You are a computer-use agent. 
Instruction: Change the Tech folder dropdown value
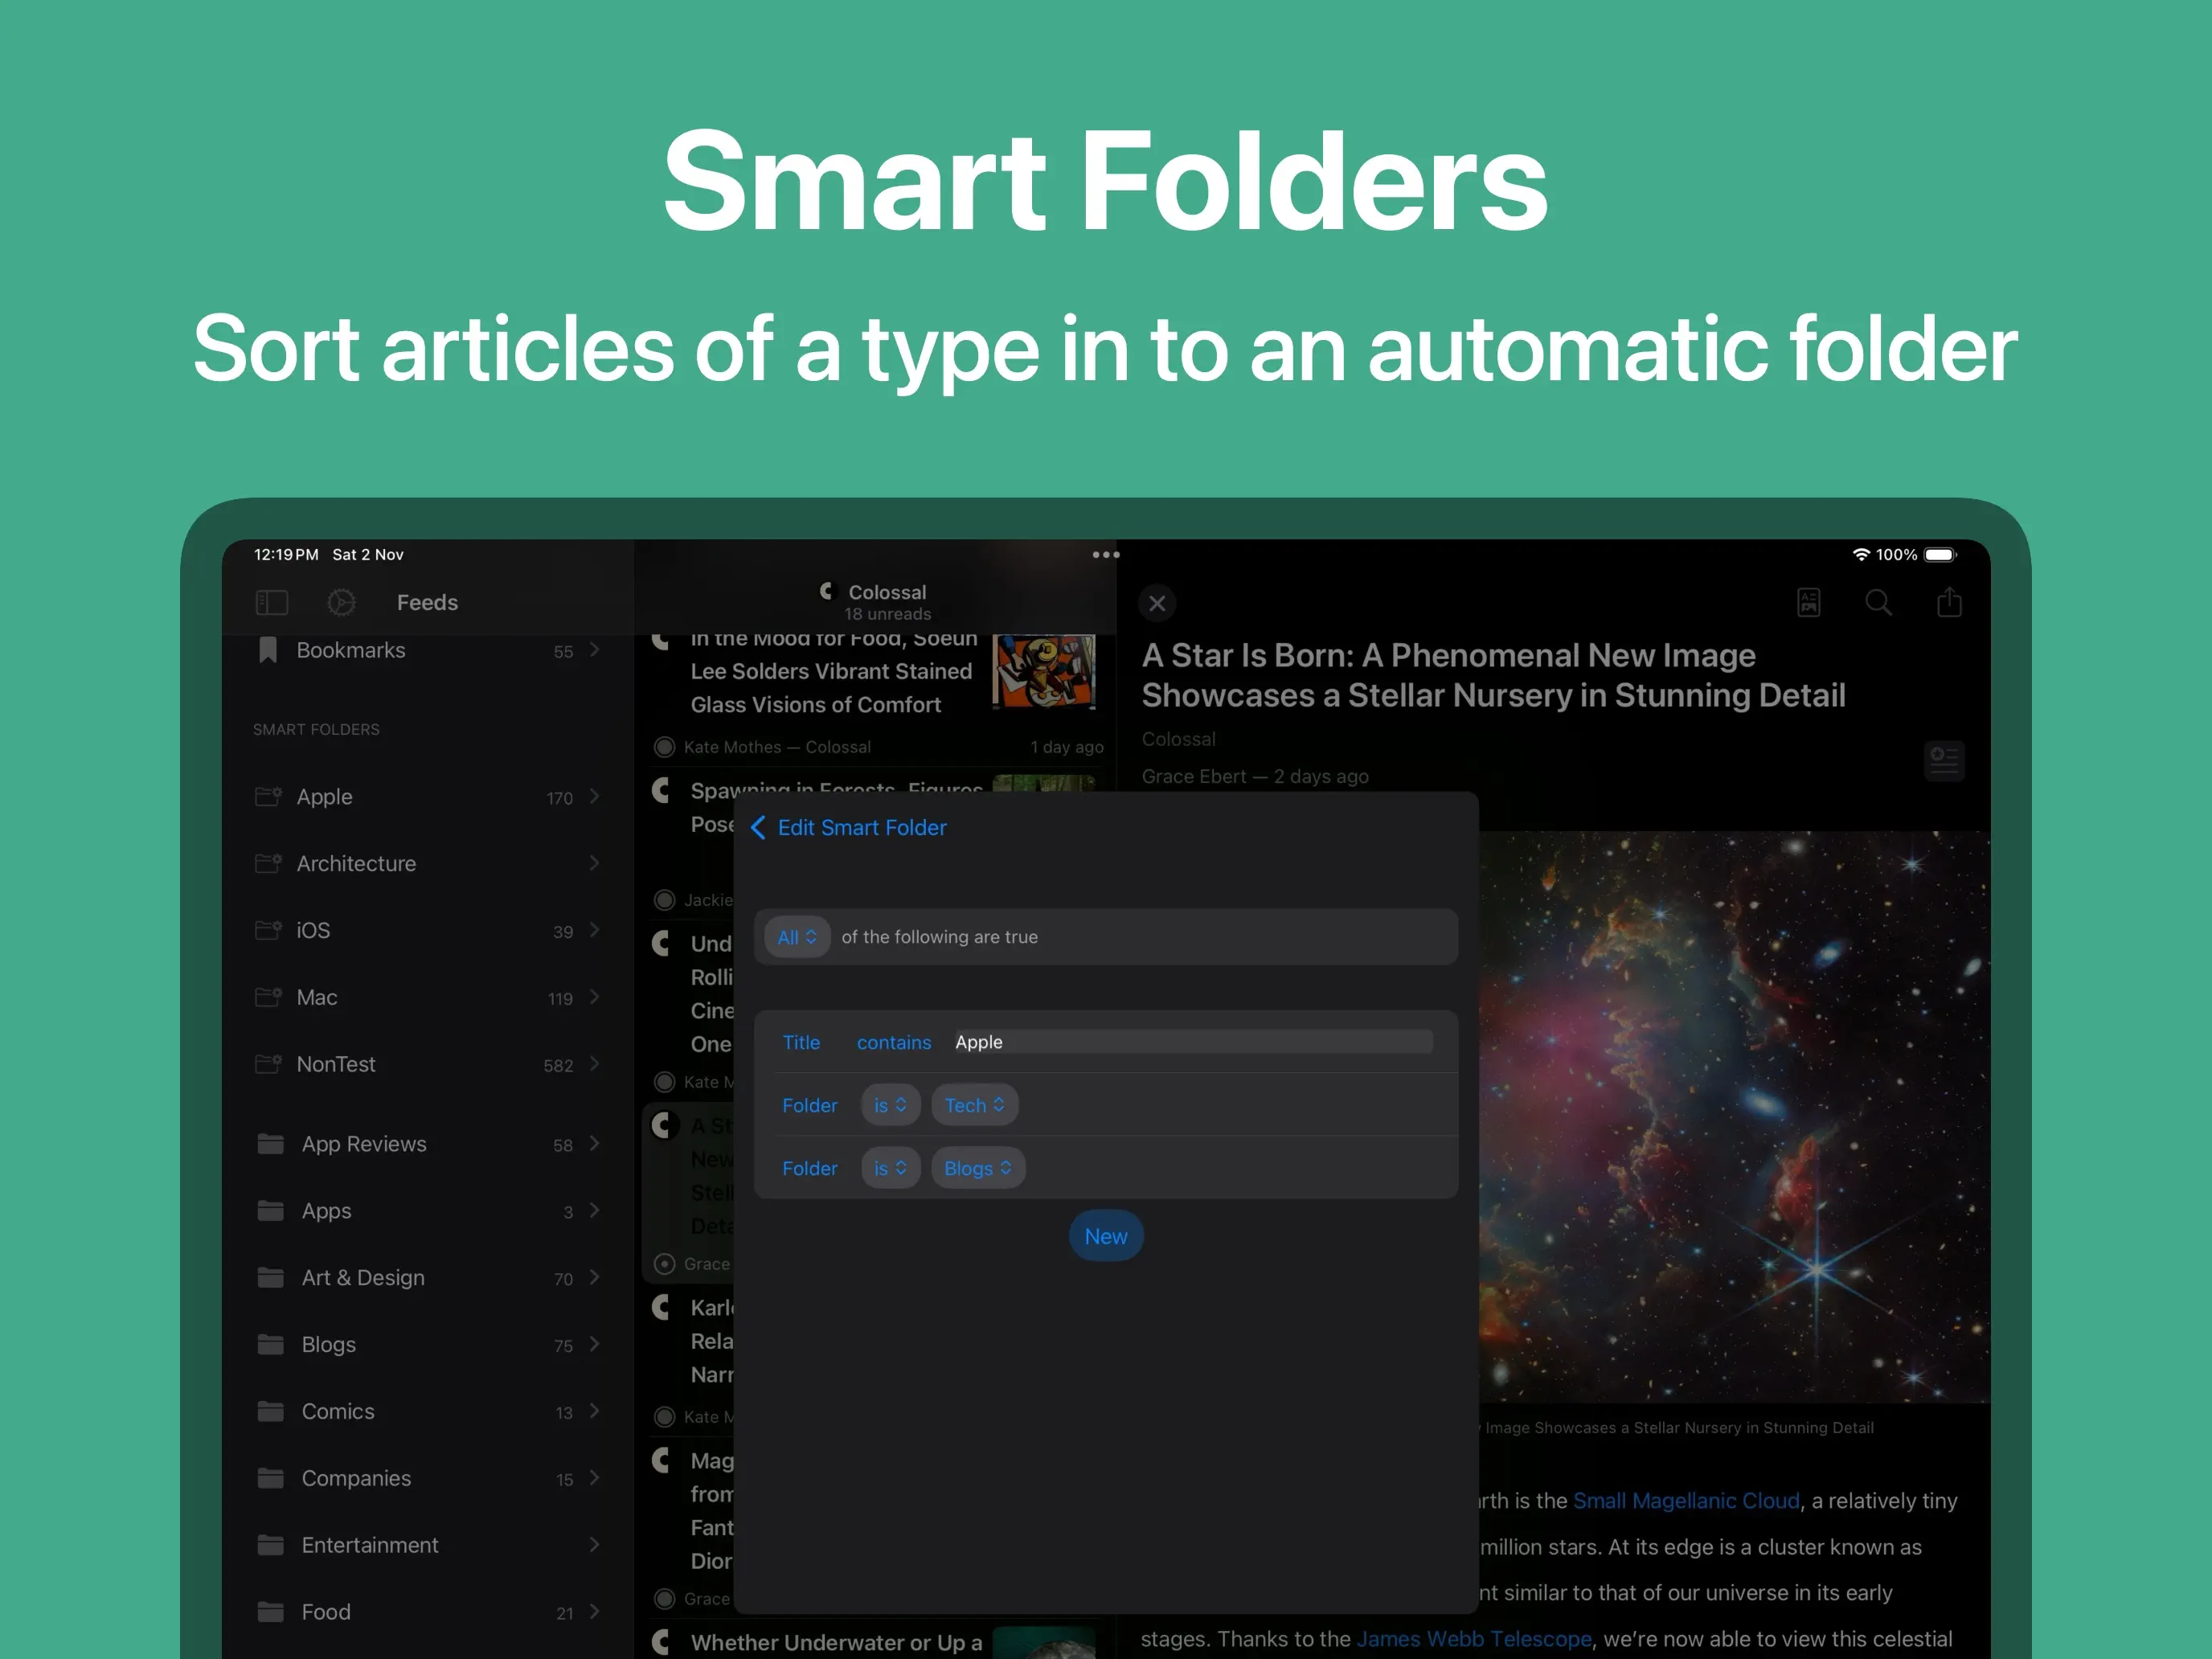pyautogui.click(x=974, y=1105)
